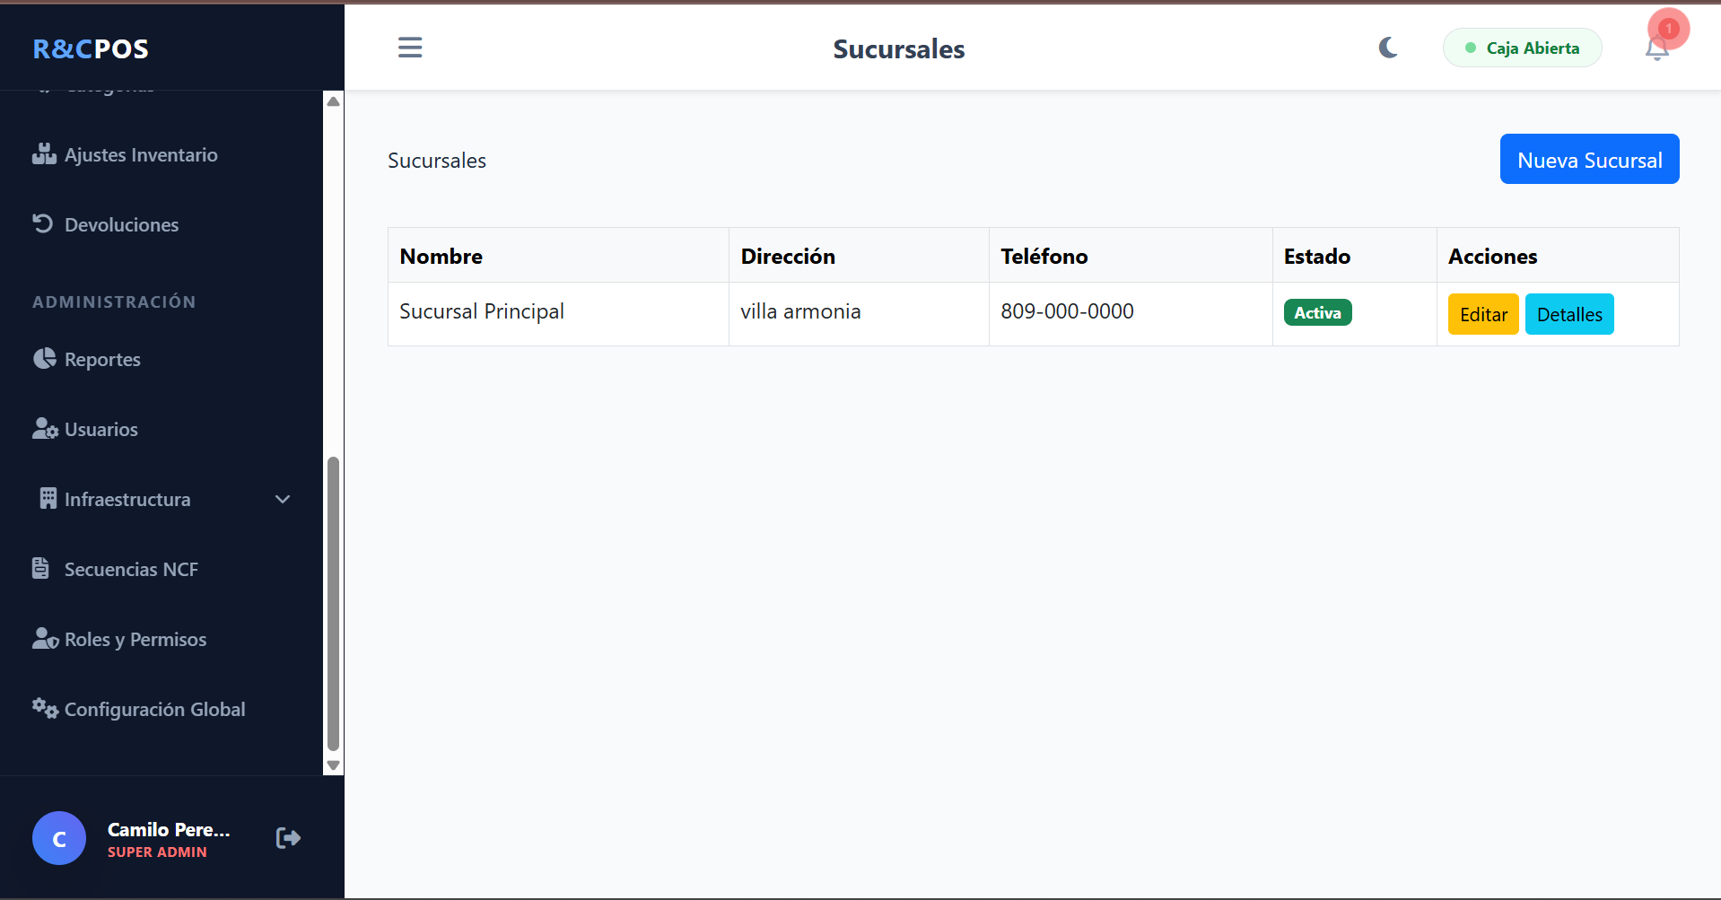Screen dimensions: 1721x900
Task: View Detalles of Sucursal Principal
Action: coord(1569,315)
